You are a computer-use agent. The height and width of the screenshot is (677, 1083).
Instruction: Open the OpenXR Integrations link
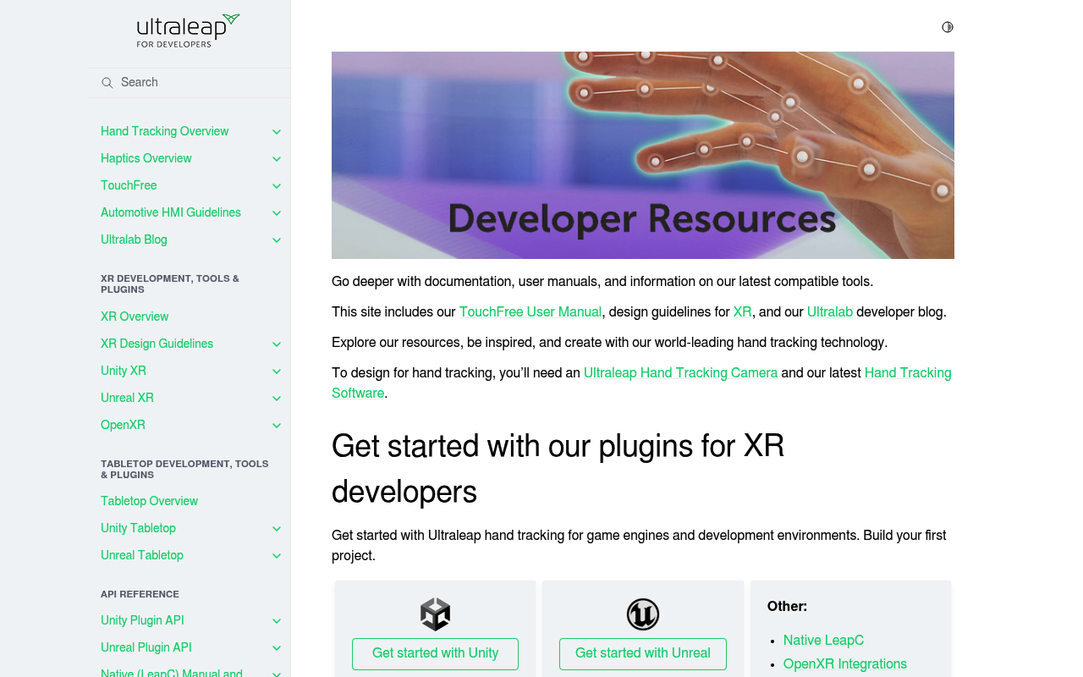coord(845,664)
